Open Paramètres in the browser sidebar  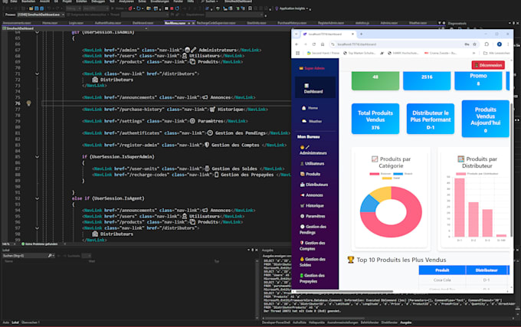(313, 216)
